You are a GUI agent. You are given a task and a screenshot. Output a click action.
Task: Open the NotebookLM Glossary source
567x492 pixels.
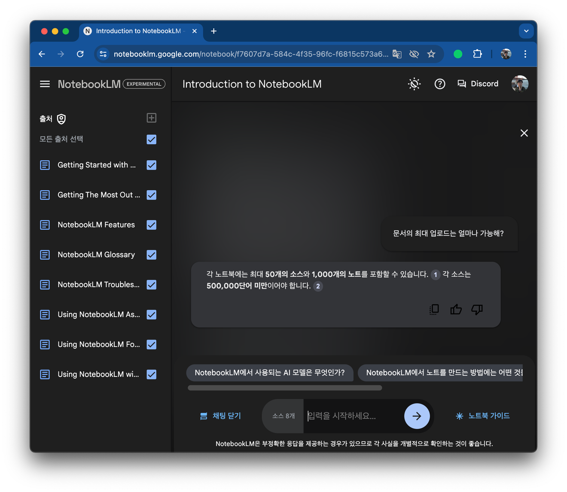pos(96,255)
